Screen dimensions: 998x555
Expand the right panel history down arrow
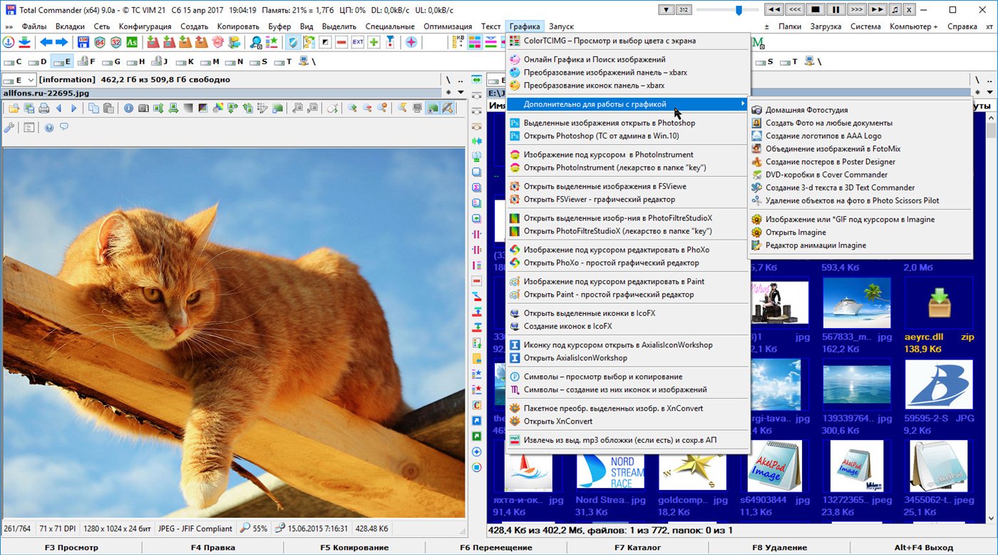click(x=989, y=92)
